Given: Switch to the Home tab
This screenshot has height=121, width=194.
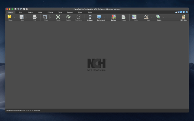Looking at the screenshot, I should click(x=11, y=12).
